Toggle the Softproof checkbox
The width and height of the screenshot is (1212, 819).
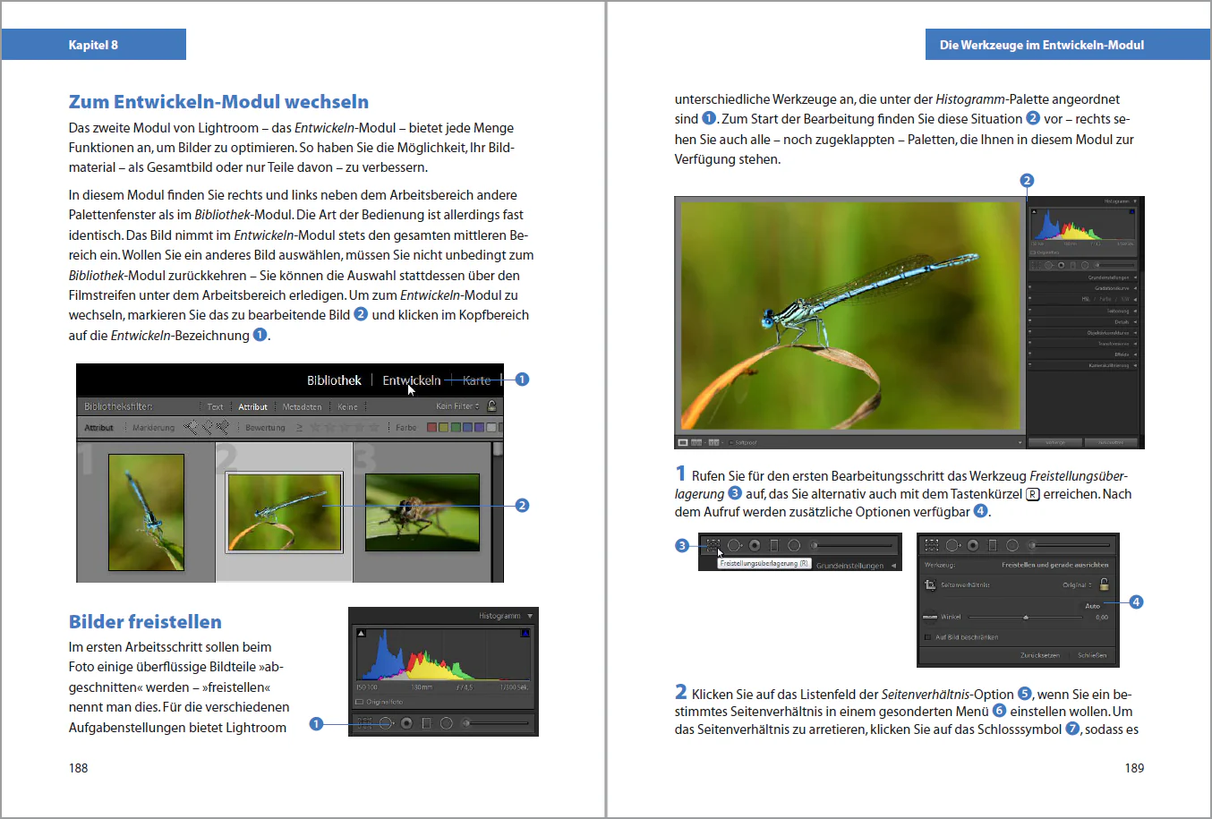(x=731, y=442)
